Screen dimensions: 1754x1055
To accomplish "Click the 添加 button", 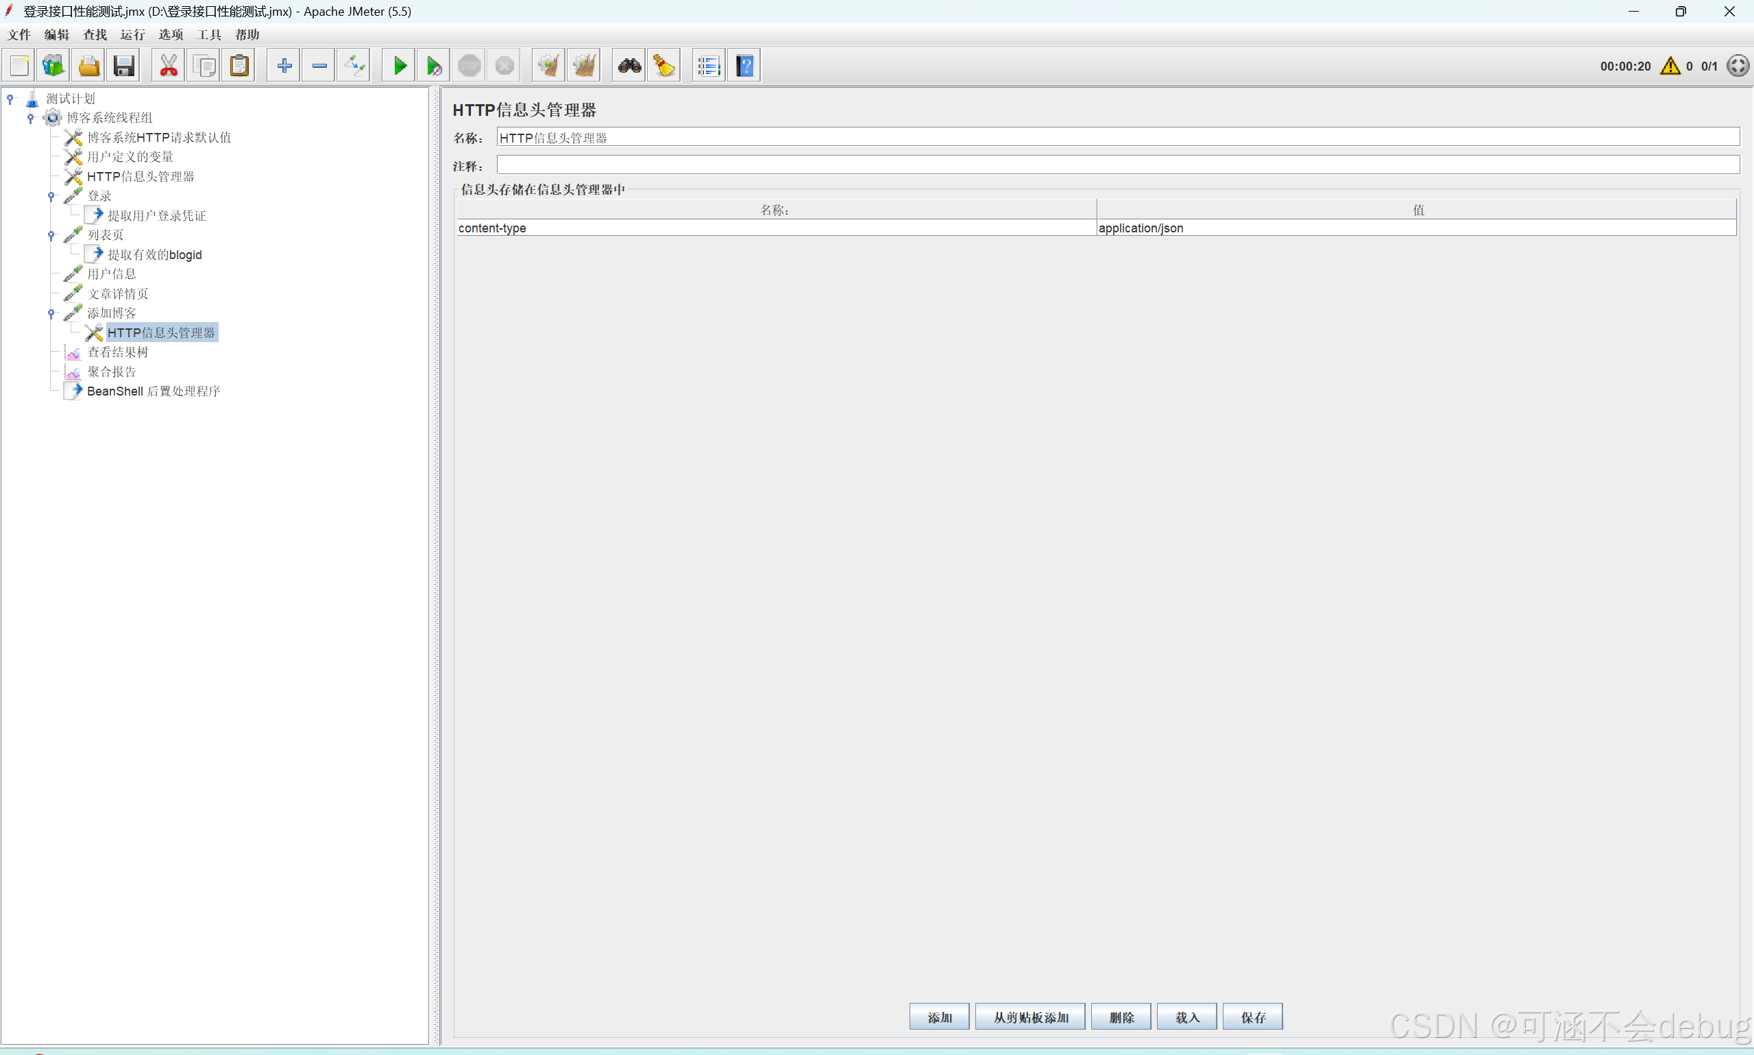I will [940, 1017].
